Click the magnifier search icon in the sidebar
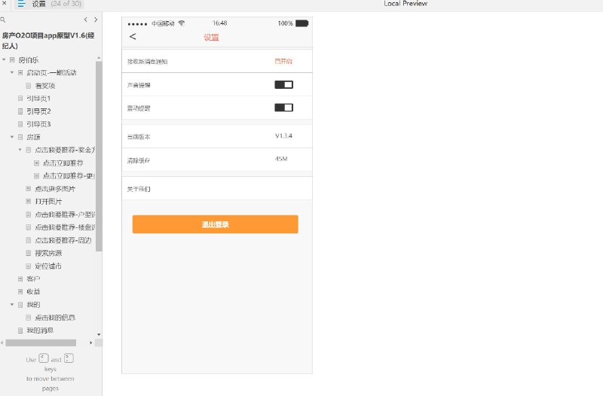The height and width of the screenshot is (396, 603). click(3, 20)
